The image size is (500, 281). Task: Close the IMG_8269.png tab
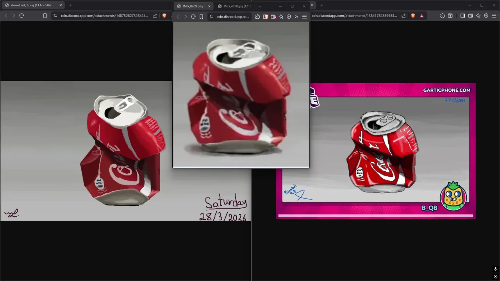pyautogui.click(x=209, y=6)
